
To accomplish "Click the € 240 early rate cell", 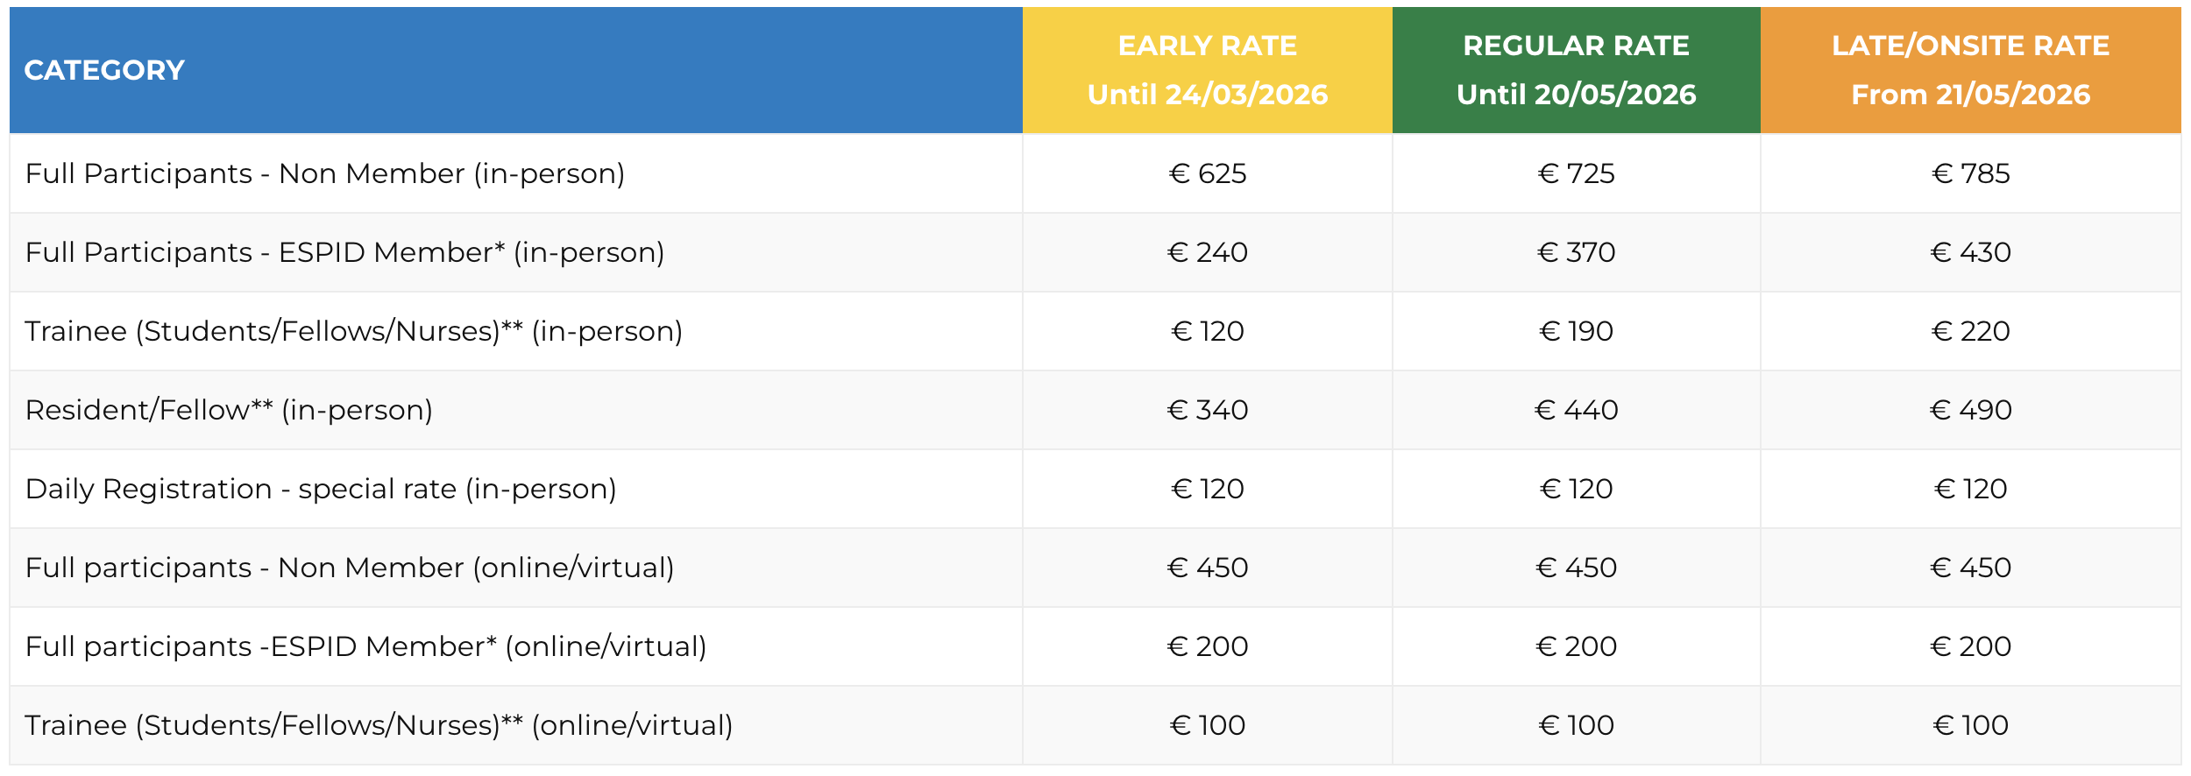I will point(1207,252).
